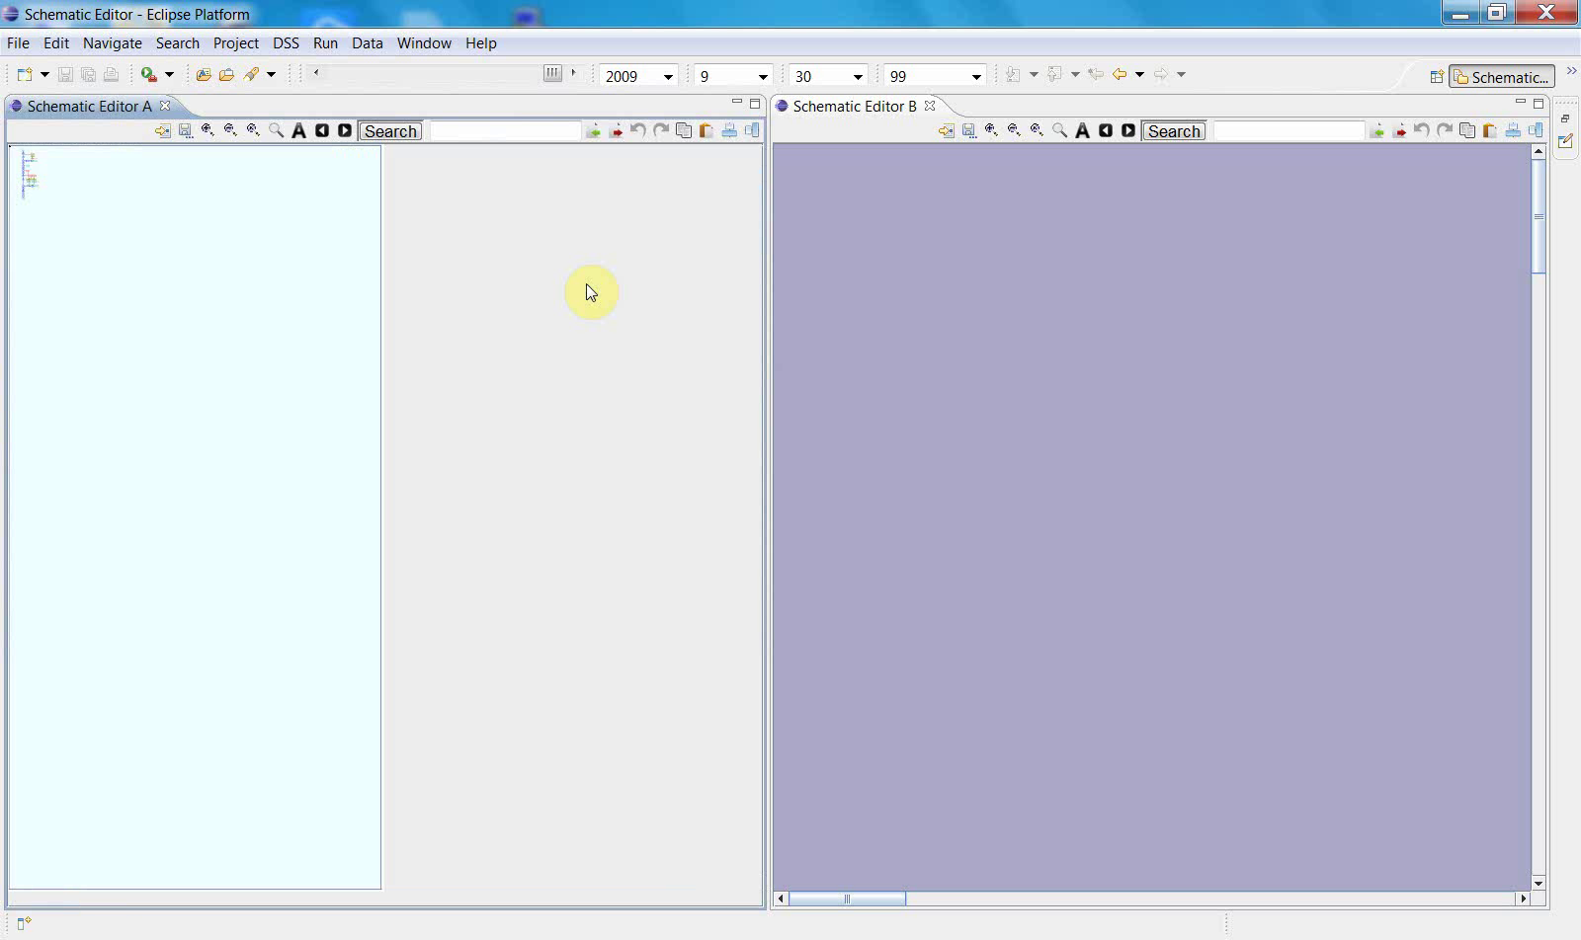Click the text label 'A' icon in Editor B

[1083, 131]
